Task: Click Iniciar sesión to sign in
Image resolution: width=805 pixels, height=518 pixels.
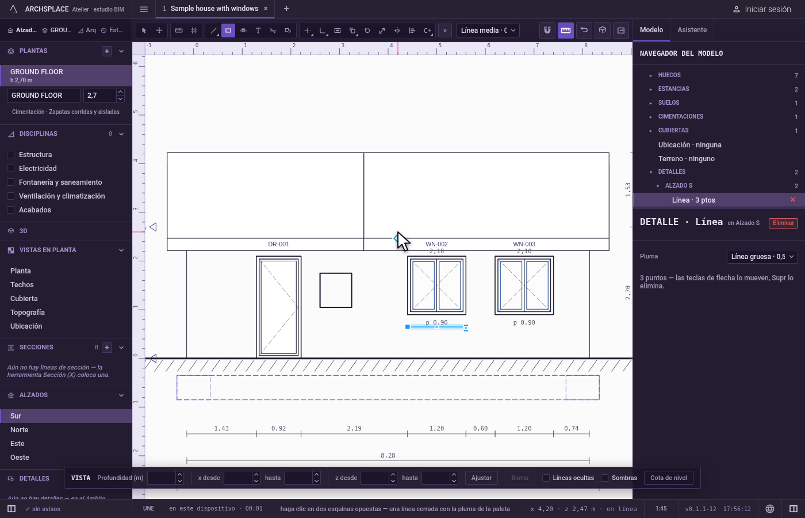Action: (762, 9)
